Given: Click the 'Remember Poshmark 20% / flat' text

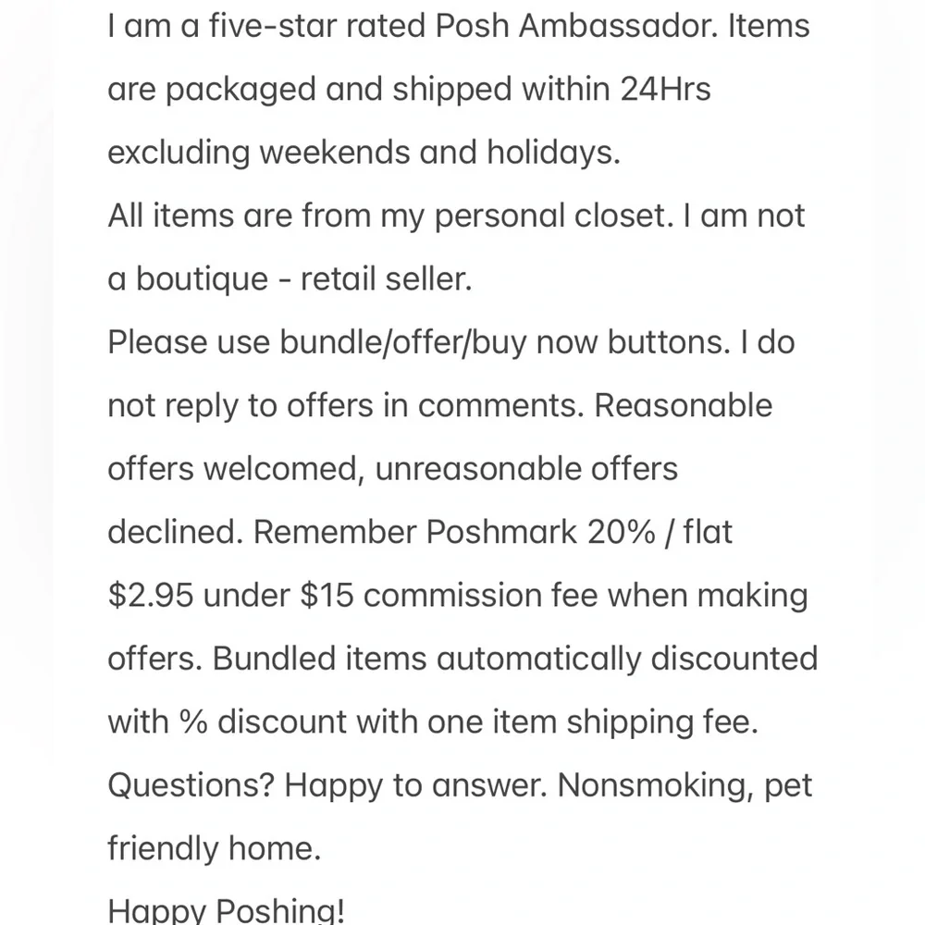Looking at the screenshot, I should (x=493, y=532).
